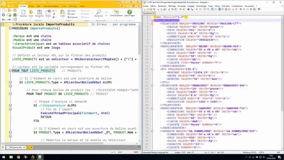284x160 pixels.
Task: Click line 'VisuelProduit est une Image'
Action: [x=36, y=48]
